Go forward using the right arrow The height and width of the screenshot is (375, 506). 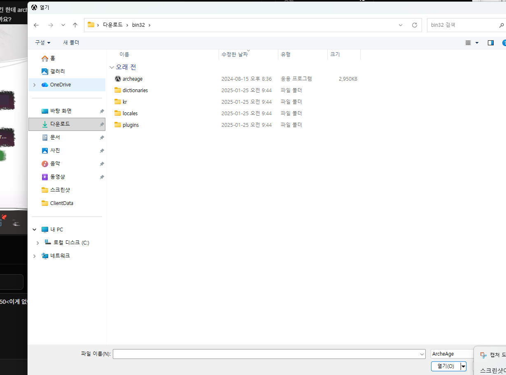click(51, 25)
